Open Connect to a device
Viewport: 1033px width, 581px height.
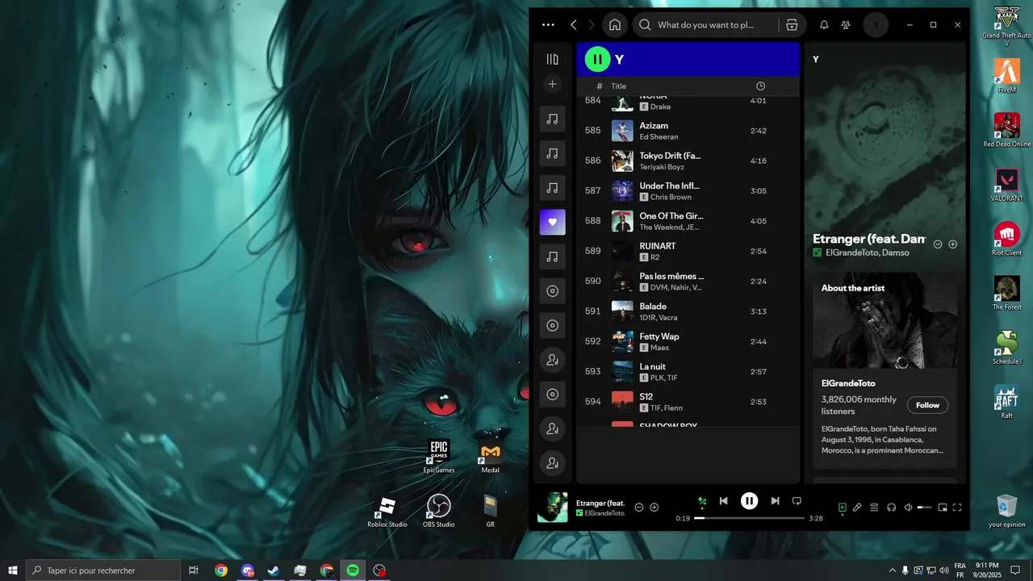(x=892, y=508)
